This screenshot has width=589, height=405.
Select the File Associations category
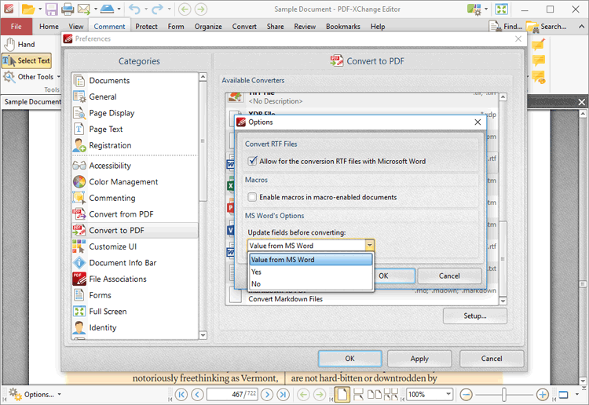134,279
